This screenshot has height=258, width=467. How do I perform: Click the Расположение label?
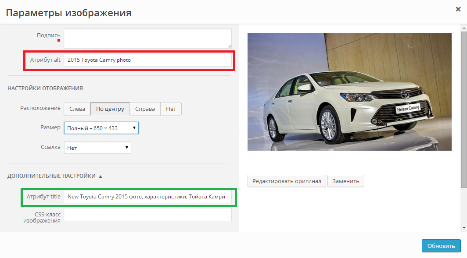40,108
